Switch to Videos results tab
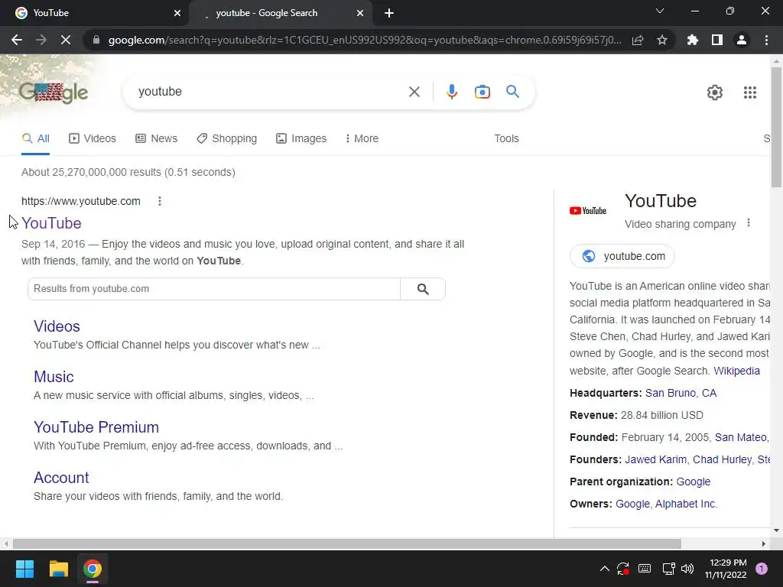The height and width of the screenshot is (587, 783). pyautogui.click(x=93, y=138)
